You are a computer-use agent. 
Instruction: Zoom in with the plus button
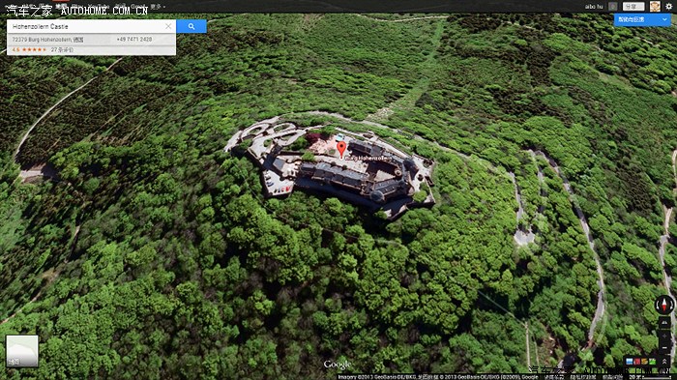(x=664, y=336)
